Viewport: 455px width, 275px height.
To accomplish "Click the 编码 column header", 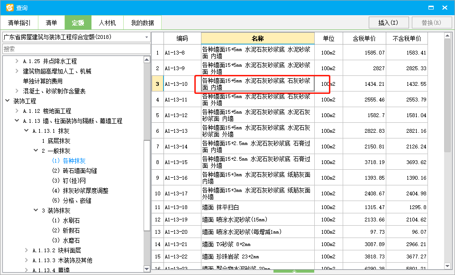I will pyautogui.click(x=182, y=38).
